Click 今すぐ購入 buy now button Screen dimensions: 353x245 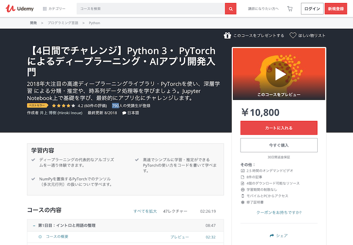pyautogui.click(x=279, y=145)
